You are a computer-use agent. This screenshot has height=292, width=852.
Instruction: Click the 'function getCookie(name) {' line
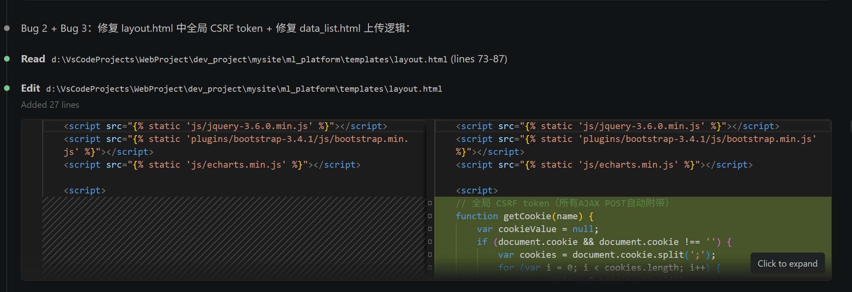(525, 216)
